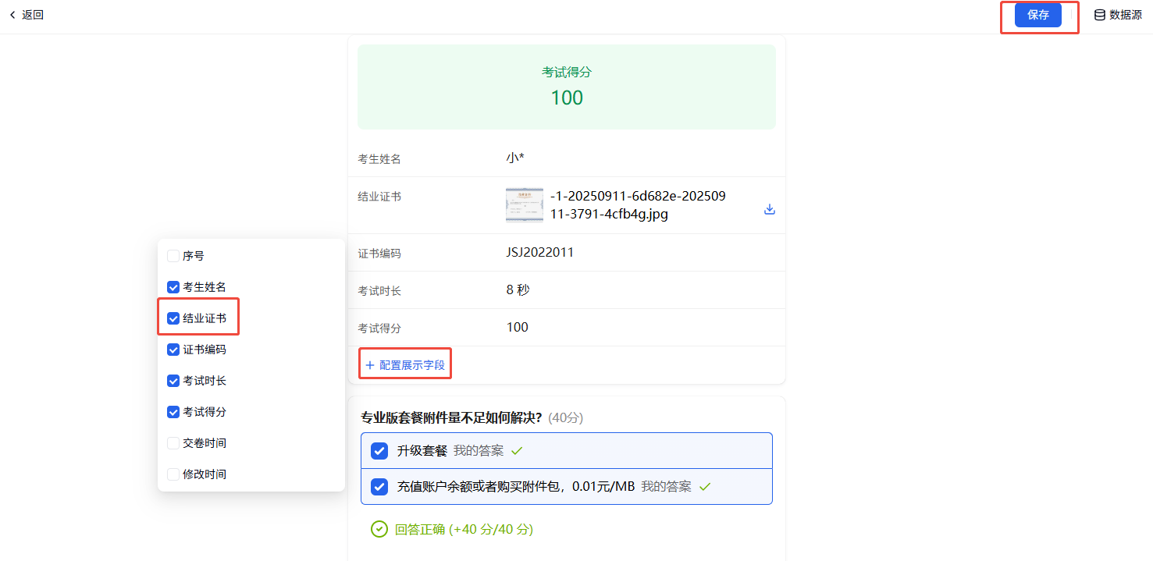Go back using the 返回 link

33,15
